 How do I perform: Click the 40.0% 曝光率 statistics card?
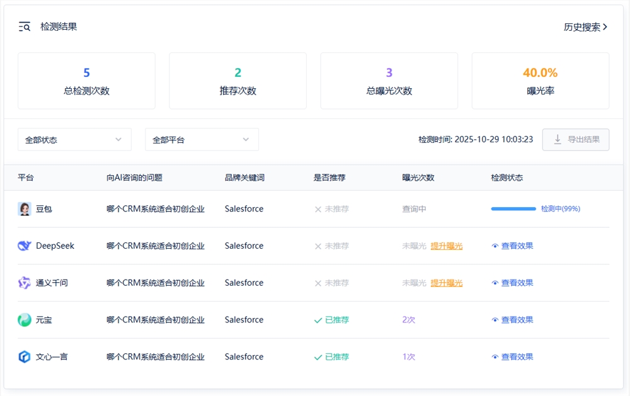click(541, 81)
